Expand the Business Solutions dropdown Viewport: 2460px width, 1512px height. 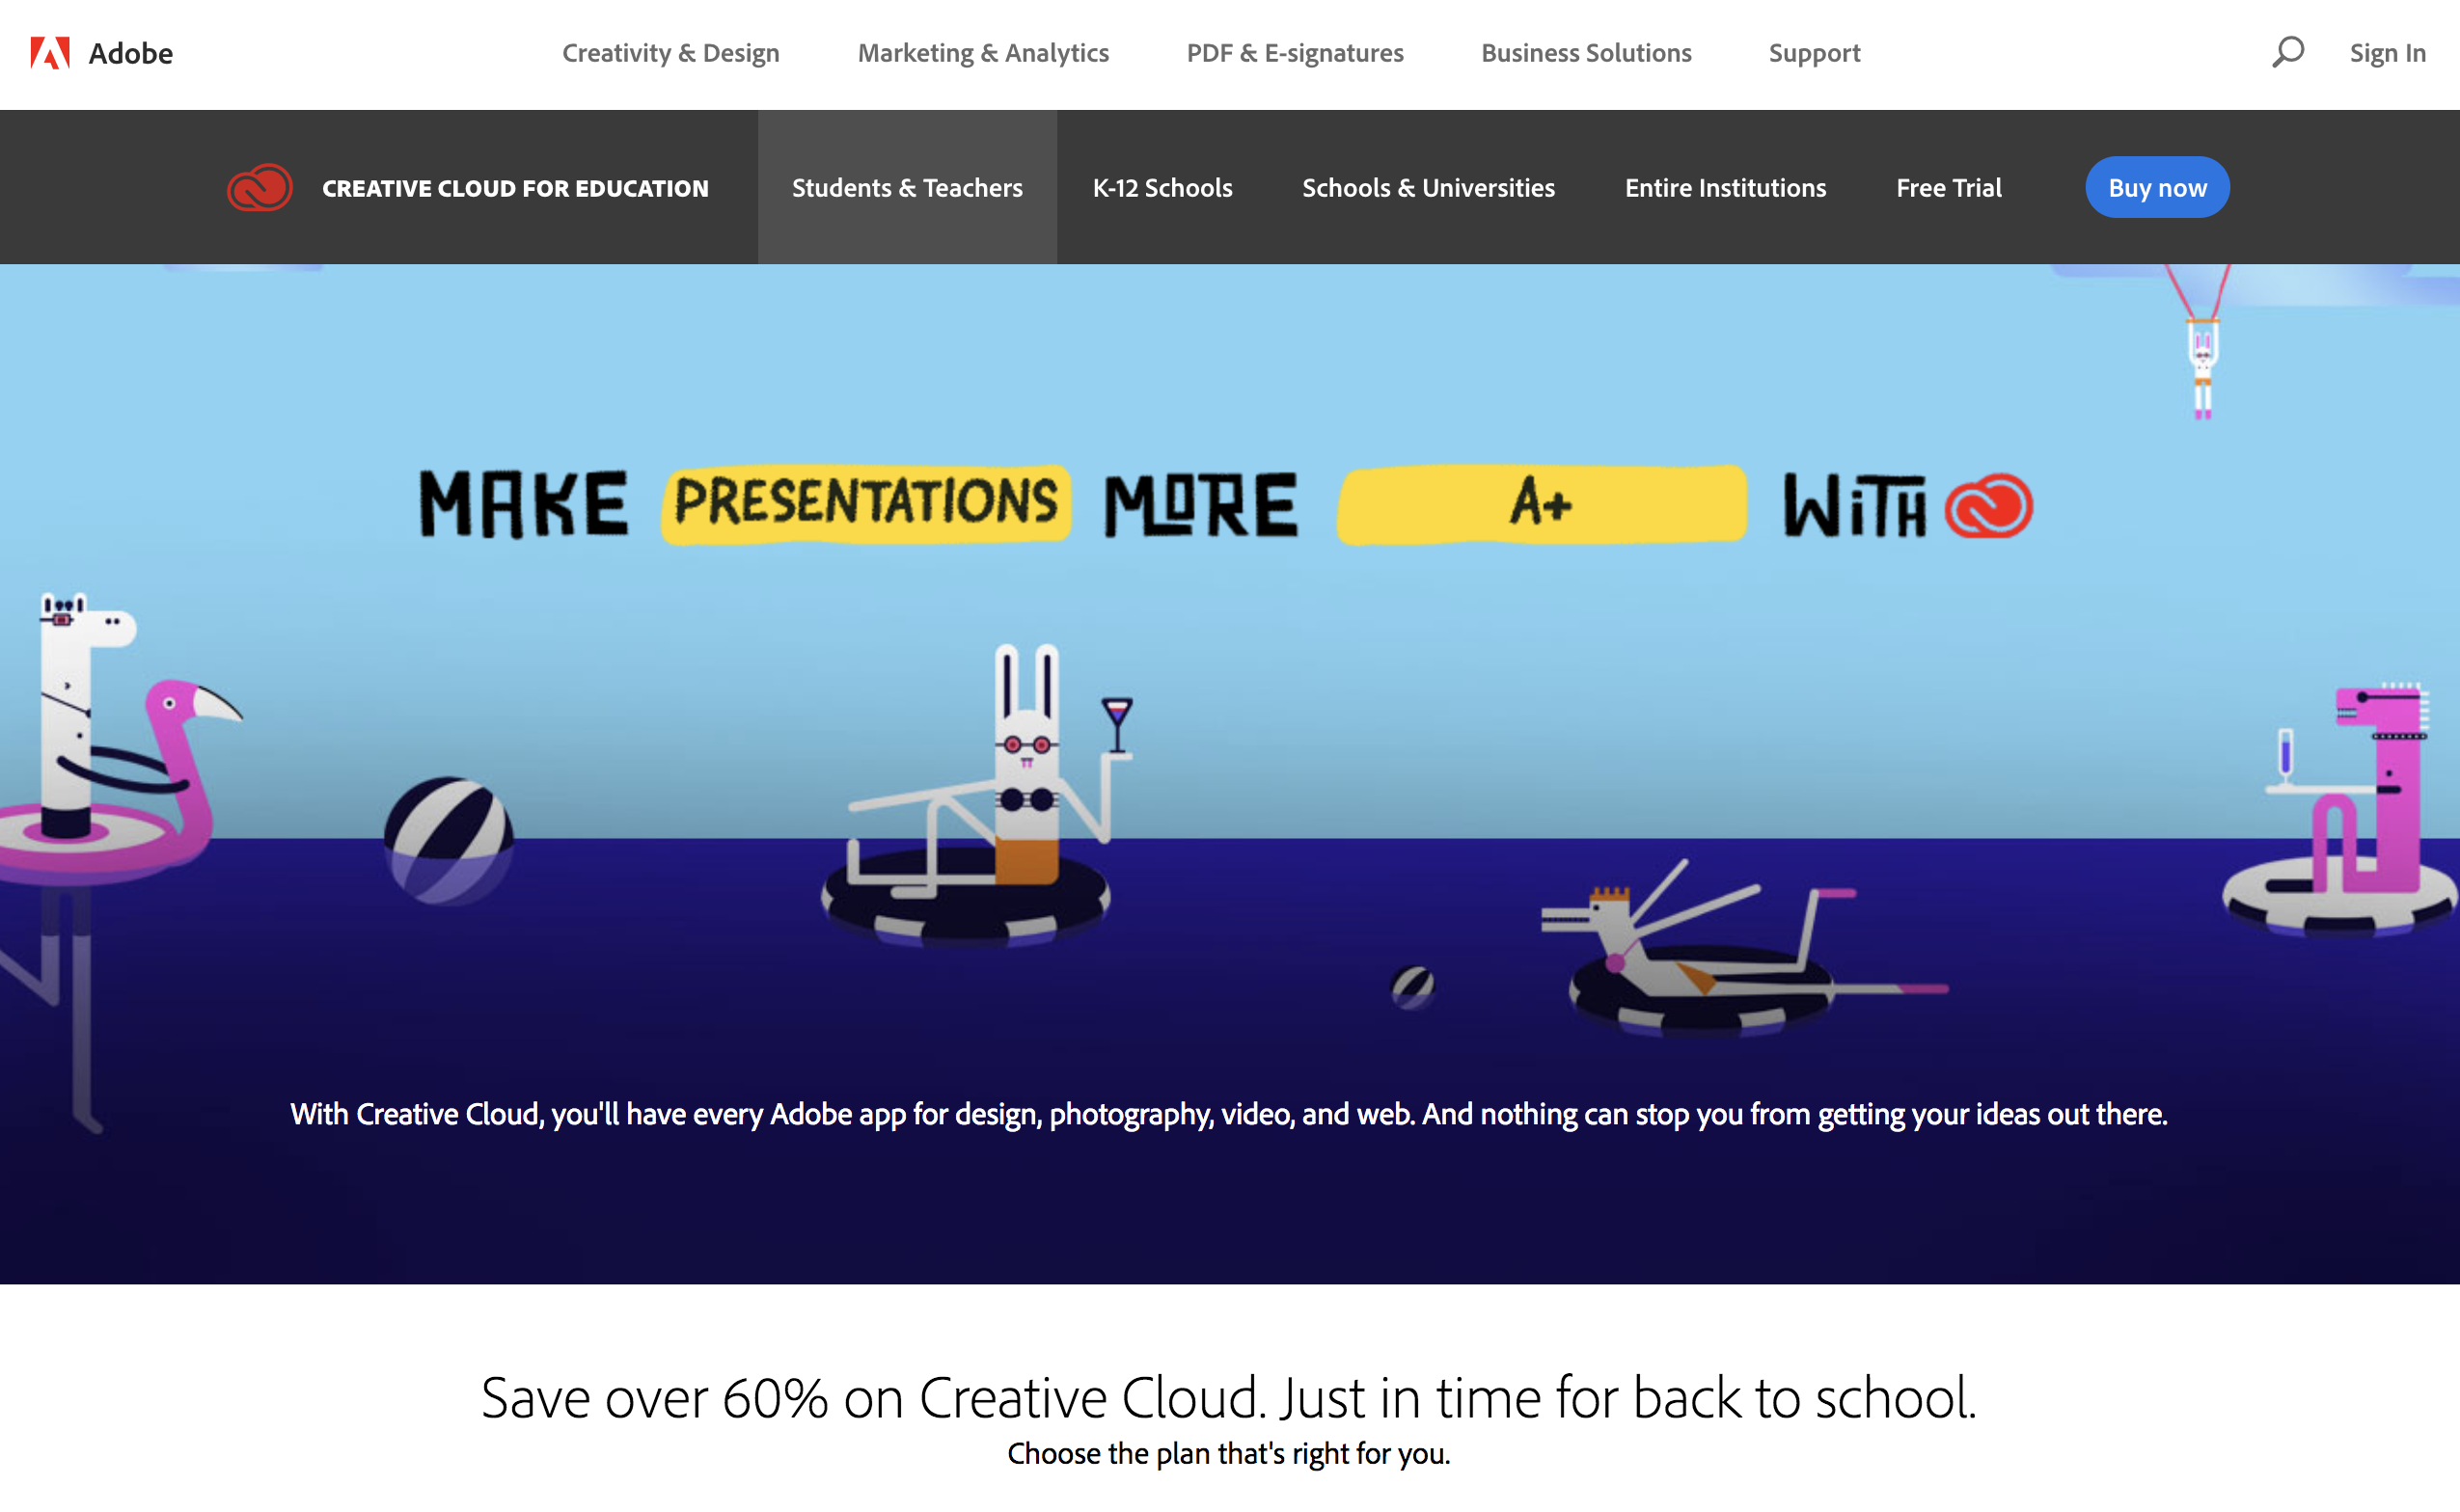coord(1585,51)
